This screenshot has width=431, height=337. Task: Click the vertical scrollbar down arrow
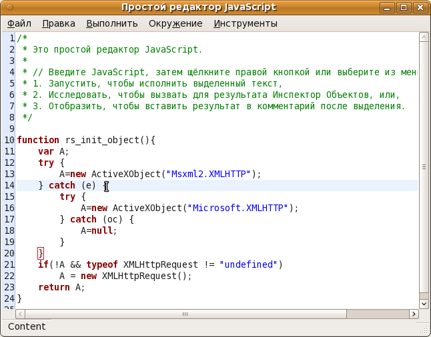click(x=424, y=302)
